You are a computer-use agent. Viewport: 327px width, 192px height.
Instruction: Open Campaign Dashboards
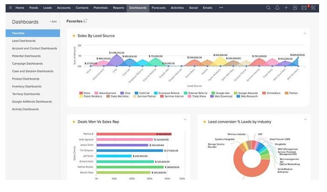point(27,64)
